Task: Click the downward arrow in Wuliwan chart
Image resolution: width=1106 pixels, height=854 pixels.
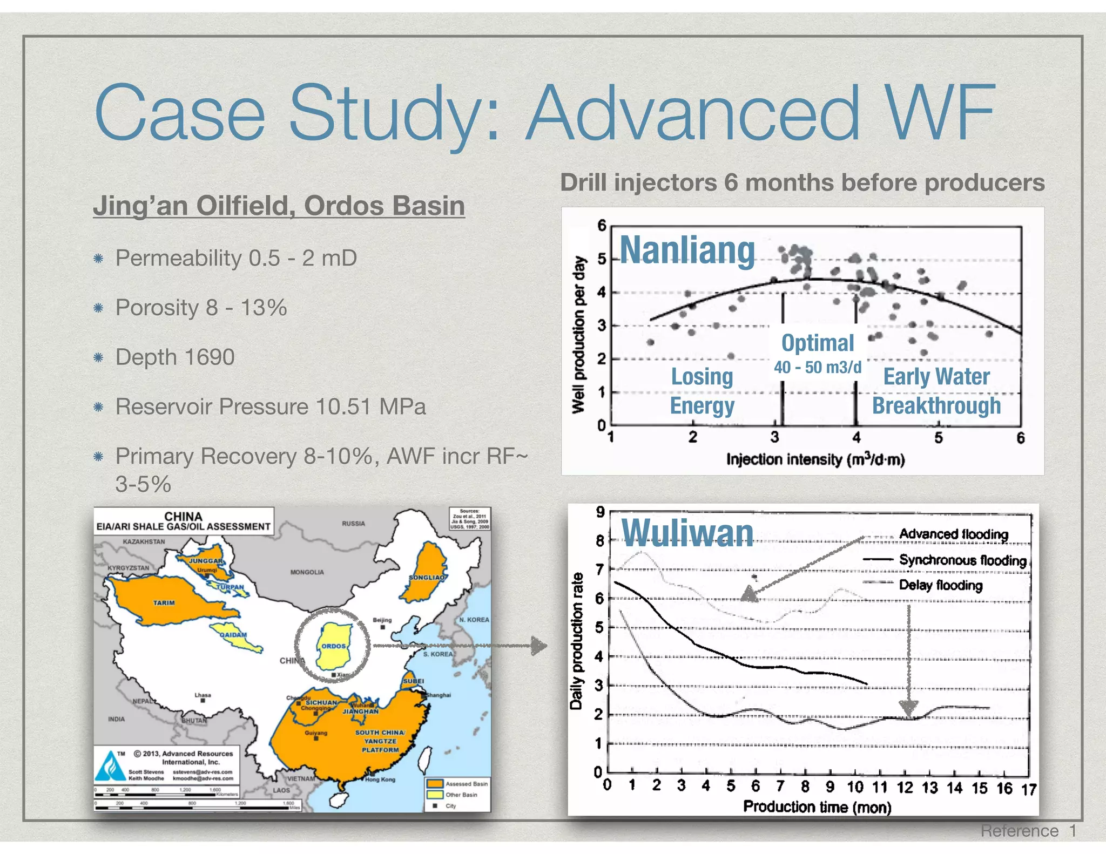Action: (908, 661)
